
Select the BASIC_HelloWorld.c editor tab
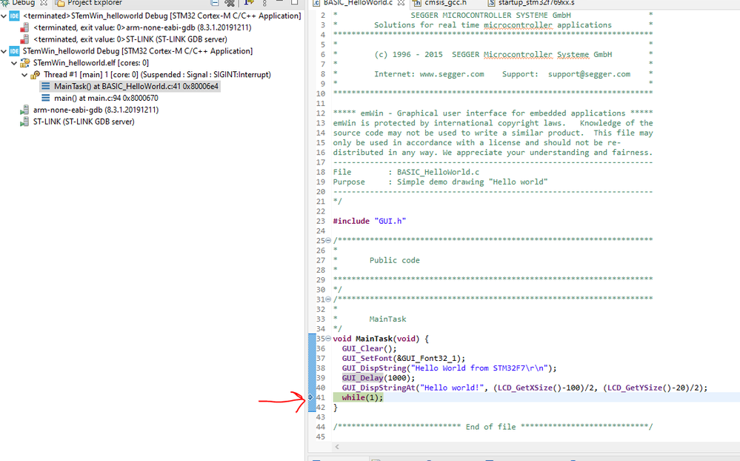[358, 3]
